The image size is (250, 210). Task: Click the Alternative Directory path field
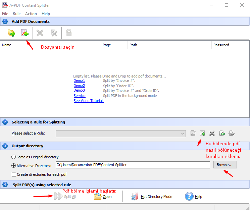click(133, 165)
